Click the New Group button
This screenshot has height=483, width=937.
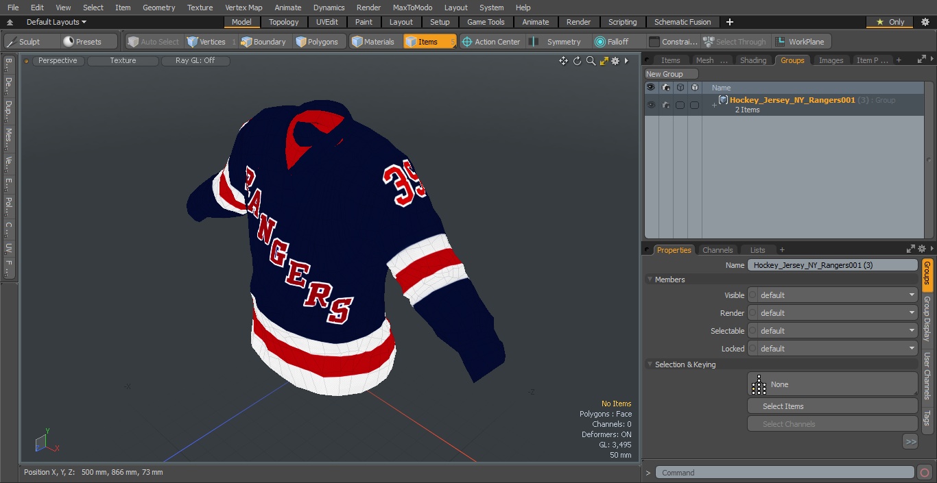[672, 74]
